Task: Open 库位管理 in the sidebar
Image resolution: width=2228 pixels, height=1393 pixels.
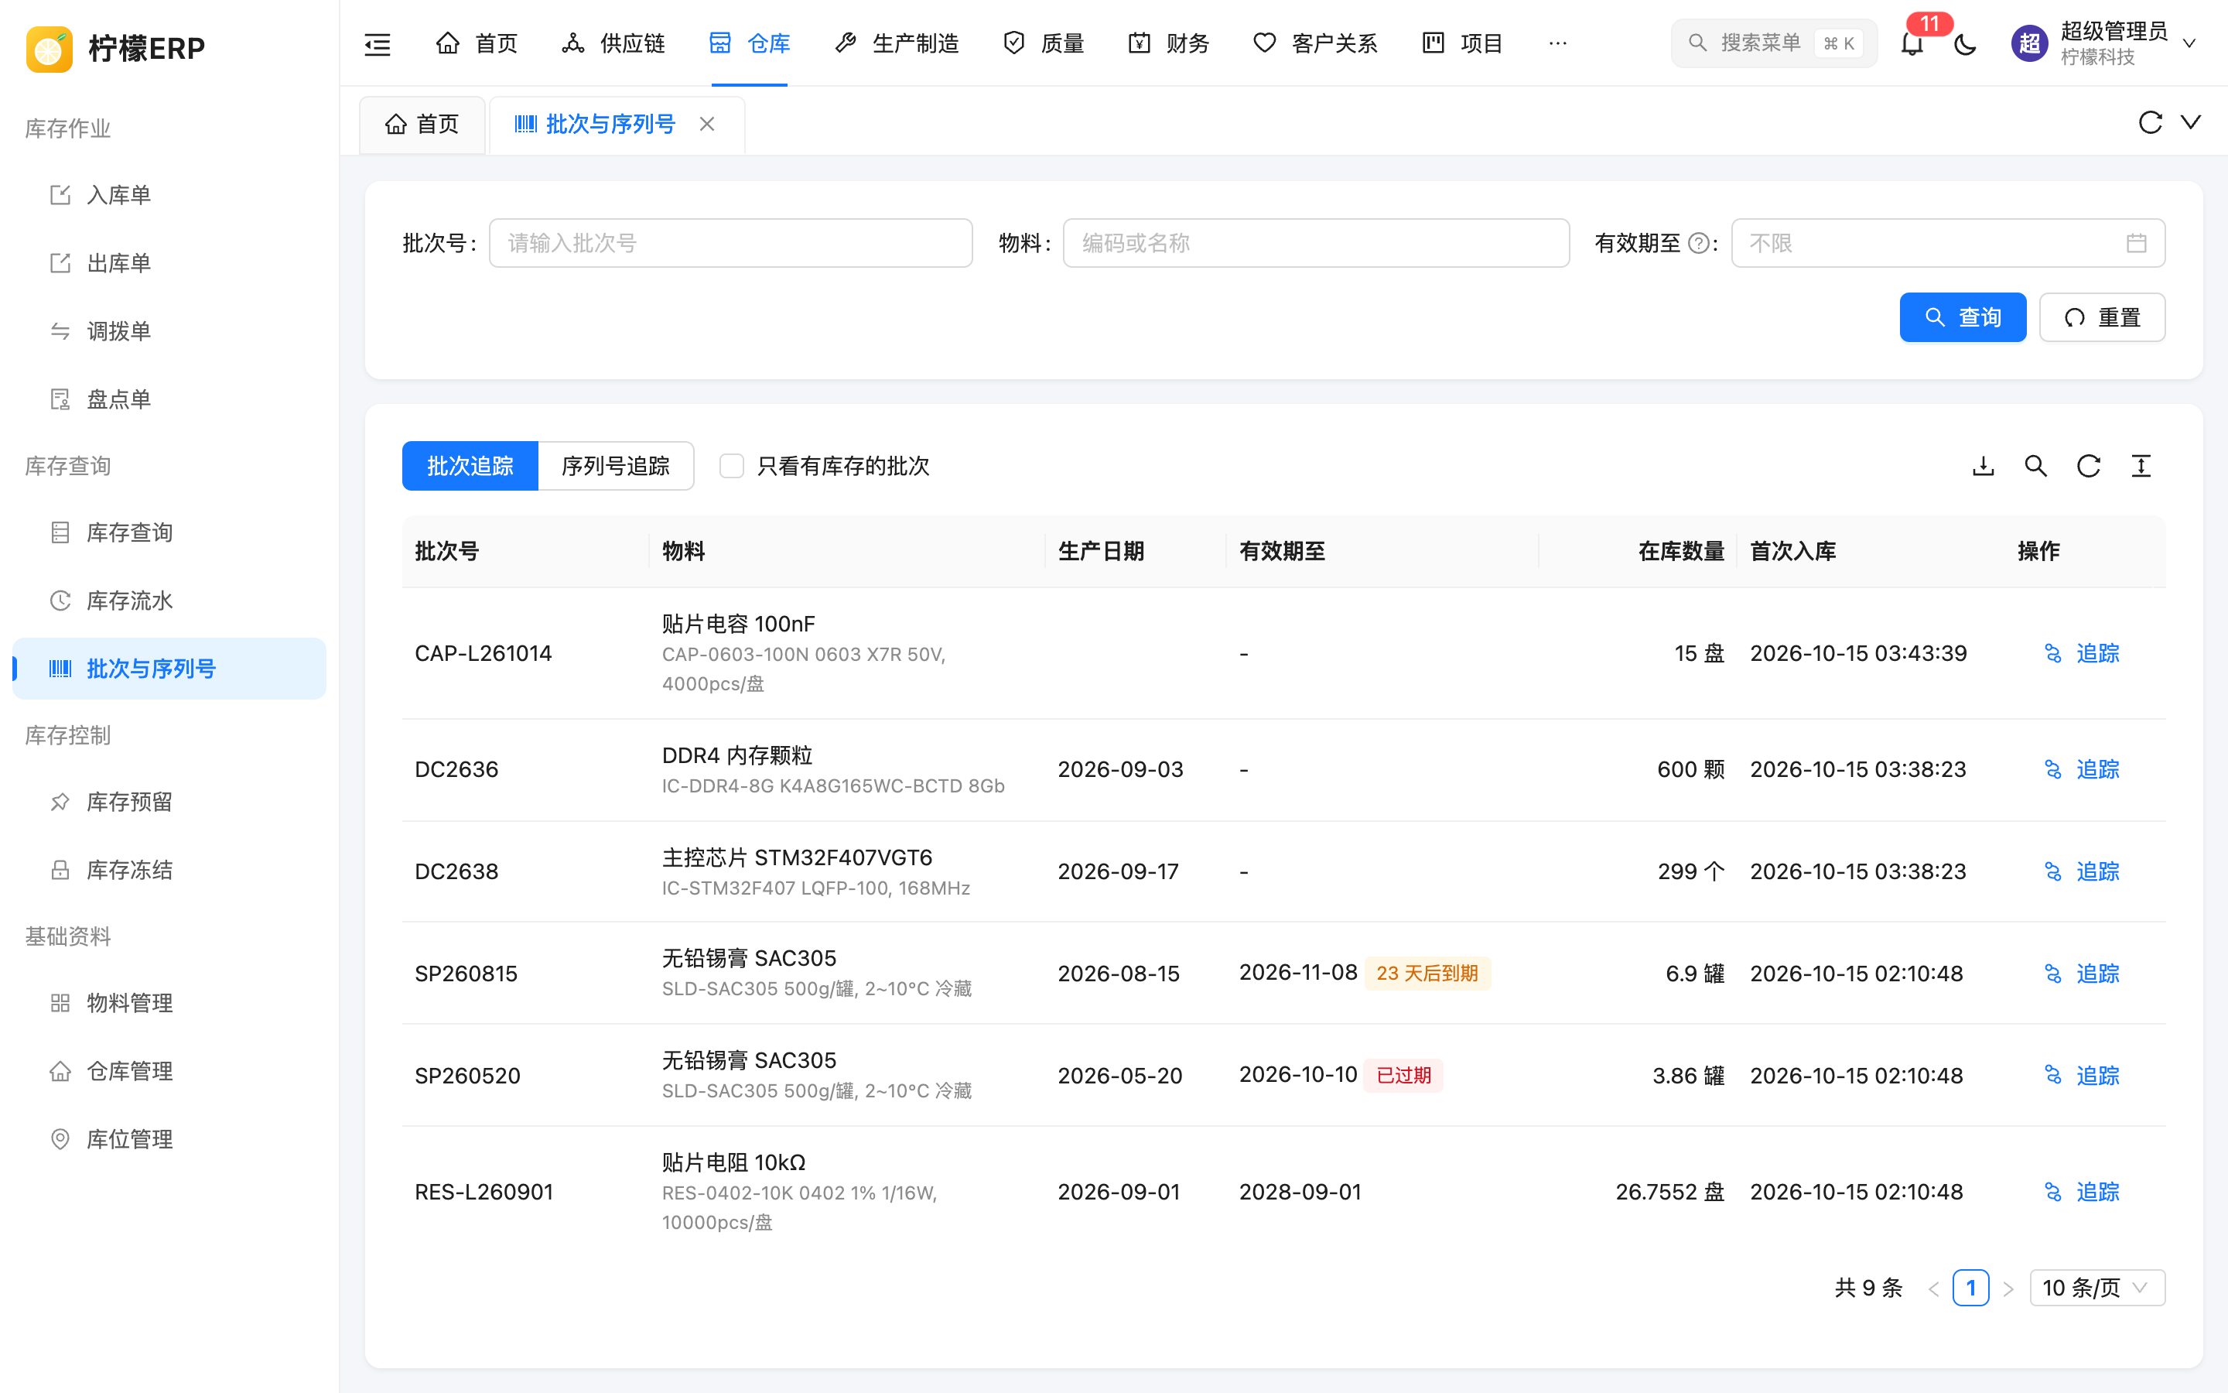Action: (x=169, y=1138)
